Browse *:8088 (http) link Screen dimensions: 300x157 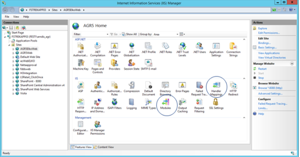[270, 88]
